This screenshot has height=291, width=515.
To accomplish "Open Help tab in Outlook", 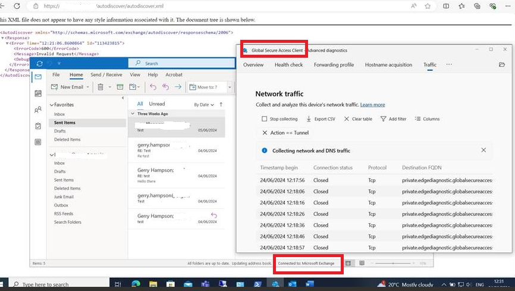I will tap(153, 74).
